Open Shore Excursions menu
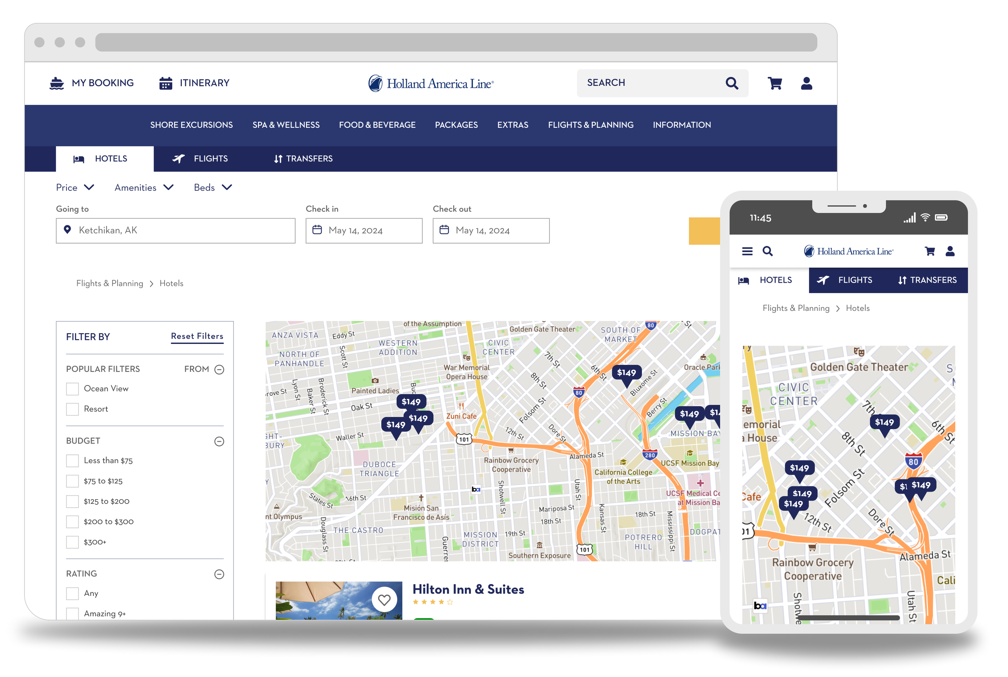This screenshot has width=1008, height=677. 191,125
